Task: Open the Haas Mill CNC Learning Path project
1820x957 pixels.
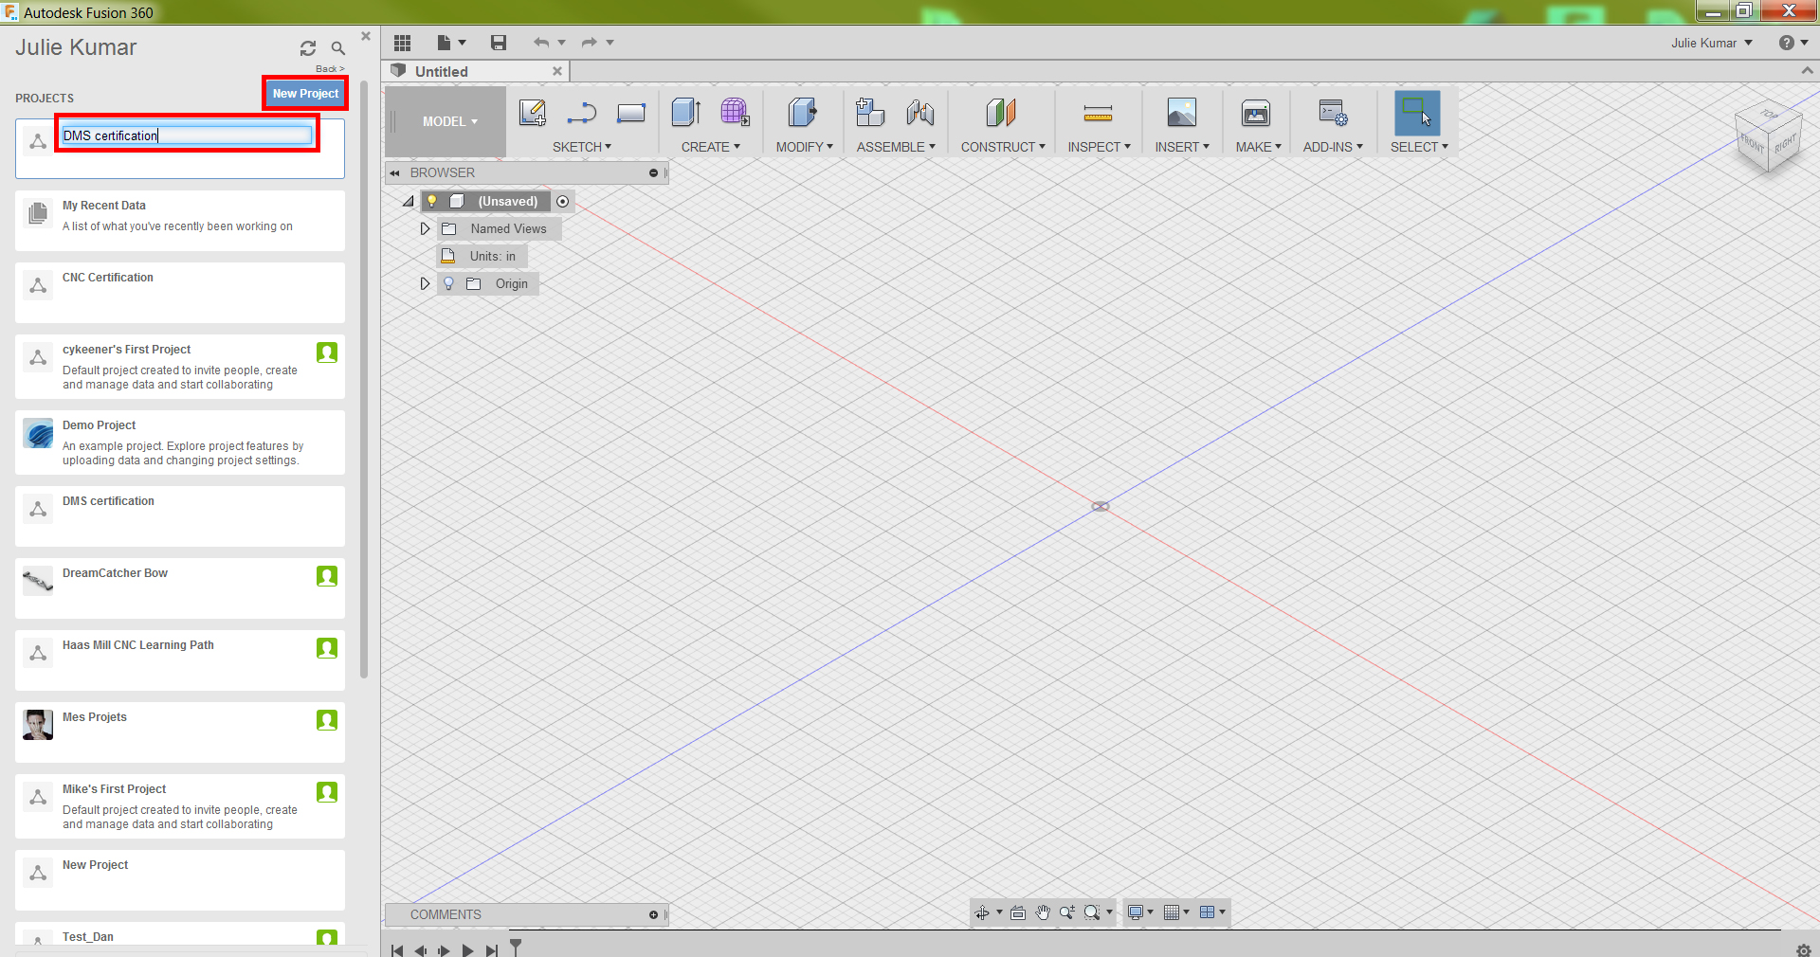Action: click(x=180, y=660)
